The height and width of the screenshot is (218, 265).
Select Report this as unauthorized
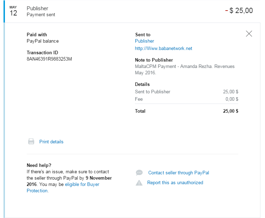[175, 182]
